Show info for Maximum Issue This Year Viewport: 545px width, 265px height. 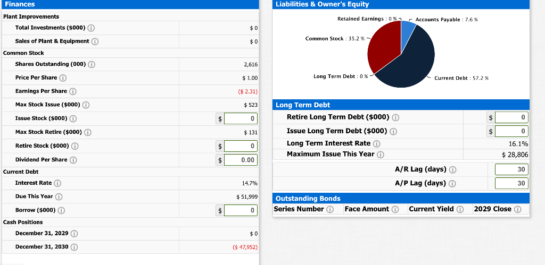click(x=380, y=155)
